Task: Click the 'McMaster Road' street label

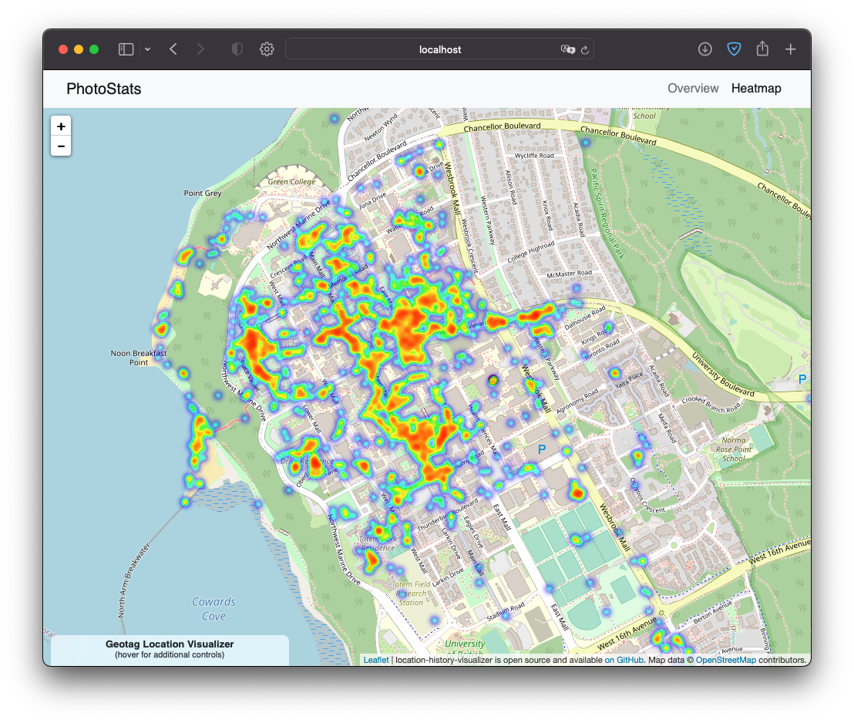Action: 569,274
